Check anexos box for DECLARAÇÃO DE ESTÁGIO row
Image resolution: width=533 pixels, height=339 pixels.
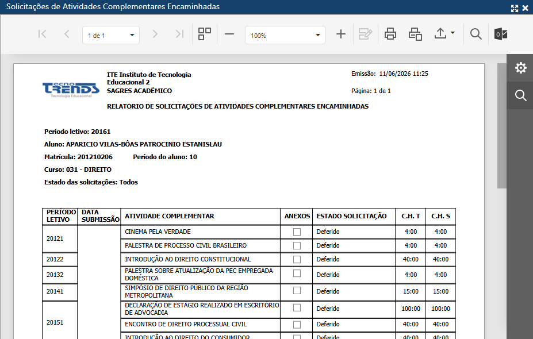297,307
